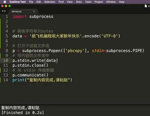Screen dimensions: 150x116
Task: Click line number 10 in gutter
Action: [6, 60]
